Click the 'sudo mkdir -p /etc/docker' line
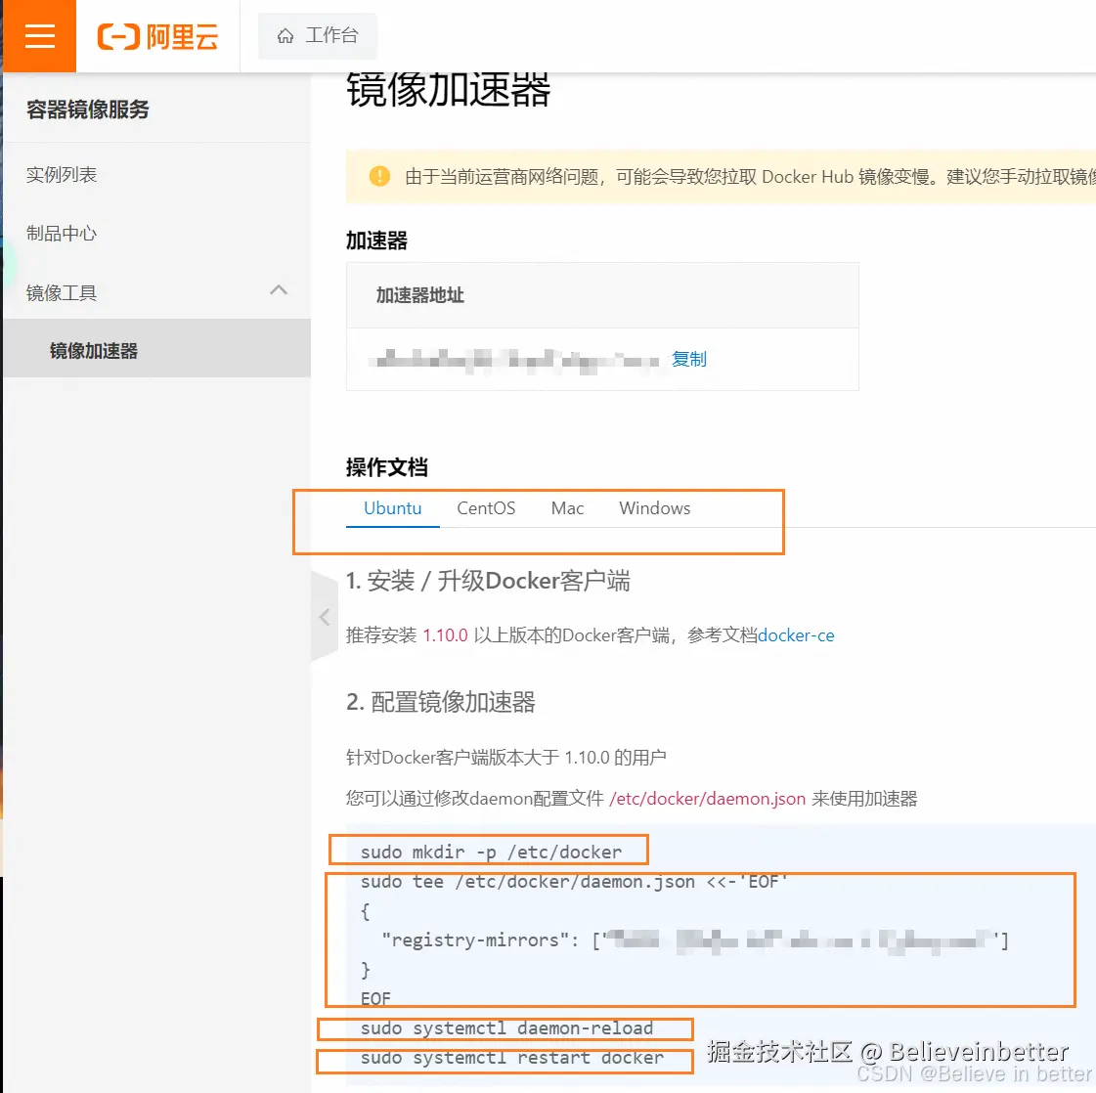This screenshot has width=1096, height=1093. (491, 852)
